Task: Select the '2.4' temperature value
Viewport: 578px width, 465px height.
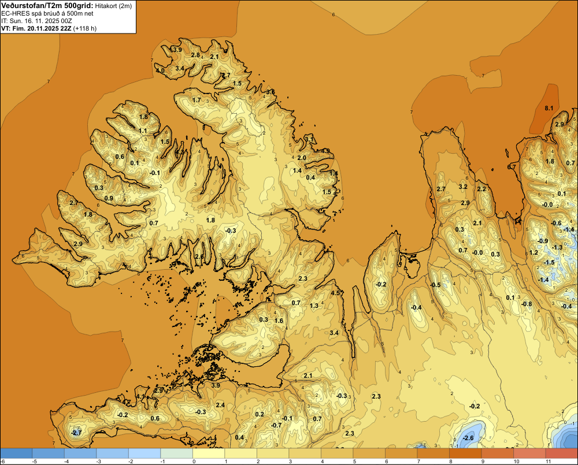Action: click(x=220, y=405)
